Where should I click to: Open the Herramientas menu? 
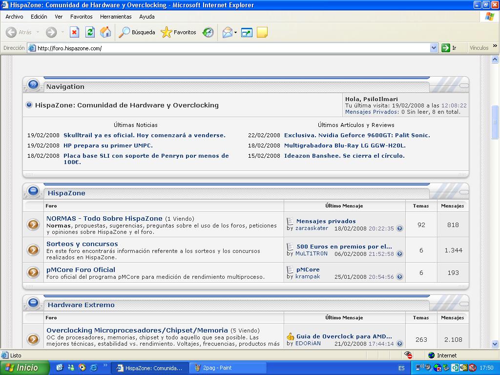point(116,17)
